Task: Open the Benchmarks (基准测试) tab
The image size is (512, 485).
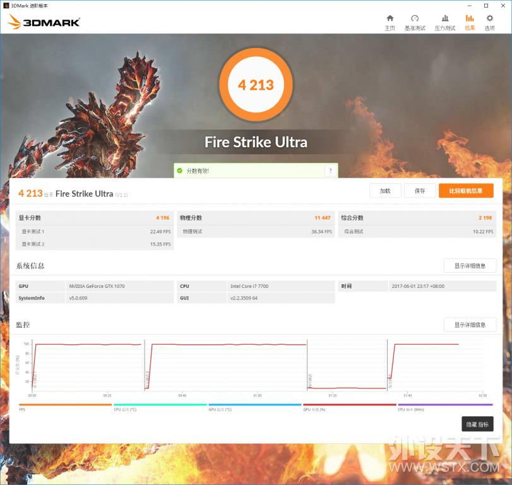Action: pos(415,23)
